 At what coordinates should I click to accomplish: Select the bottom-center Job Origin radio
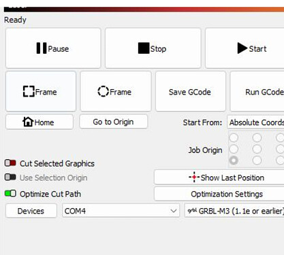[x=257, y=160]
